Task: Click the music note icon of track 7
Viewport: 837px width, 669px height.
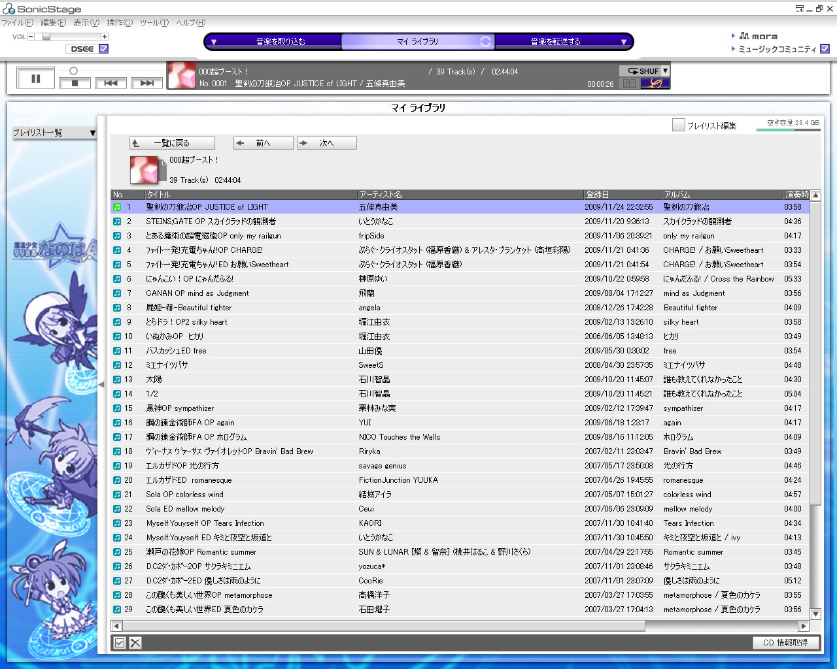Action: 117,293
